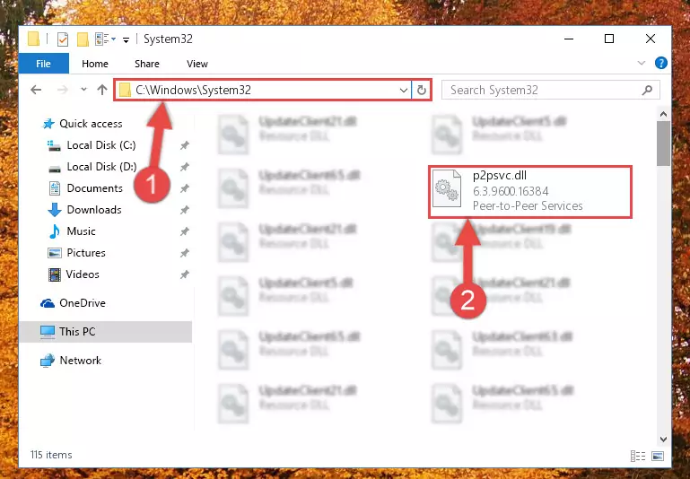The image size is (690, 479).
Task: Click the search magnifier icon
Action: pos(647,91)
